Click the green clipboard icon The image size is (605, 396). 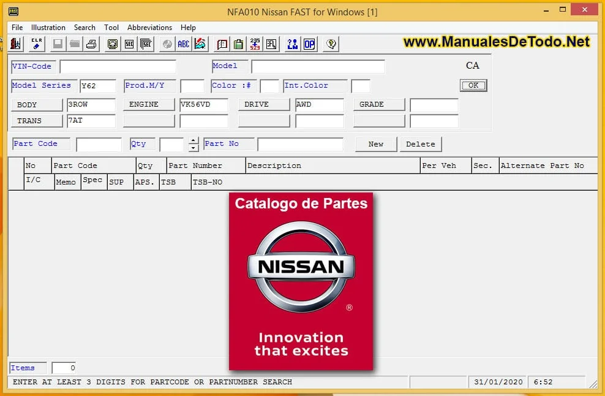[238, 44]
